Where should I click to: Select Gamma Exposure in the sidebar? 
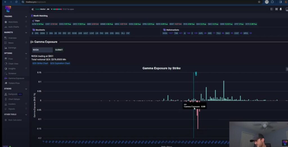pos(16,78)
